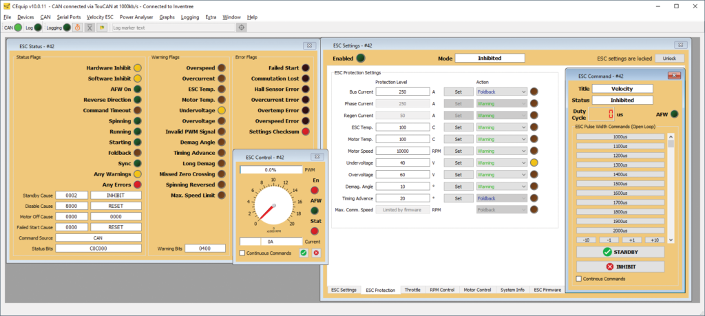Toggle Continous Commands in ESC Command

click(578, 279)
